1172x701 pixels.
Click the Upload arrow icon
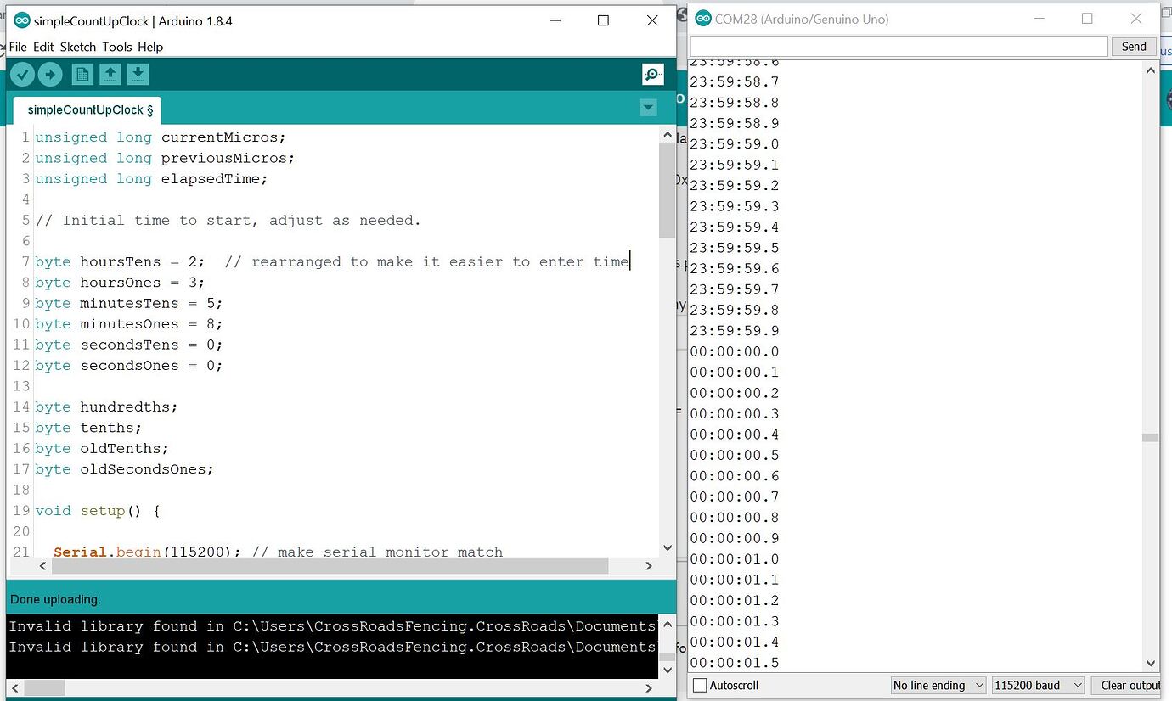click(x=50, y=74)
